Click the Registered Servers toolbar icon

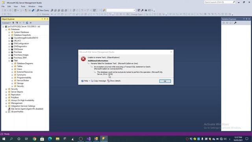click(139, 10)
